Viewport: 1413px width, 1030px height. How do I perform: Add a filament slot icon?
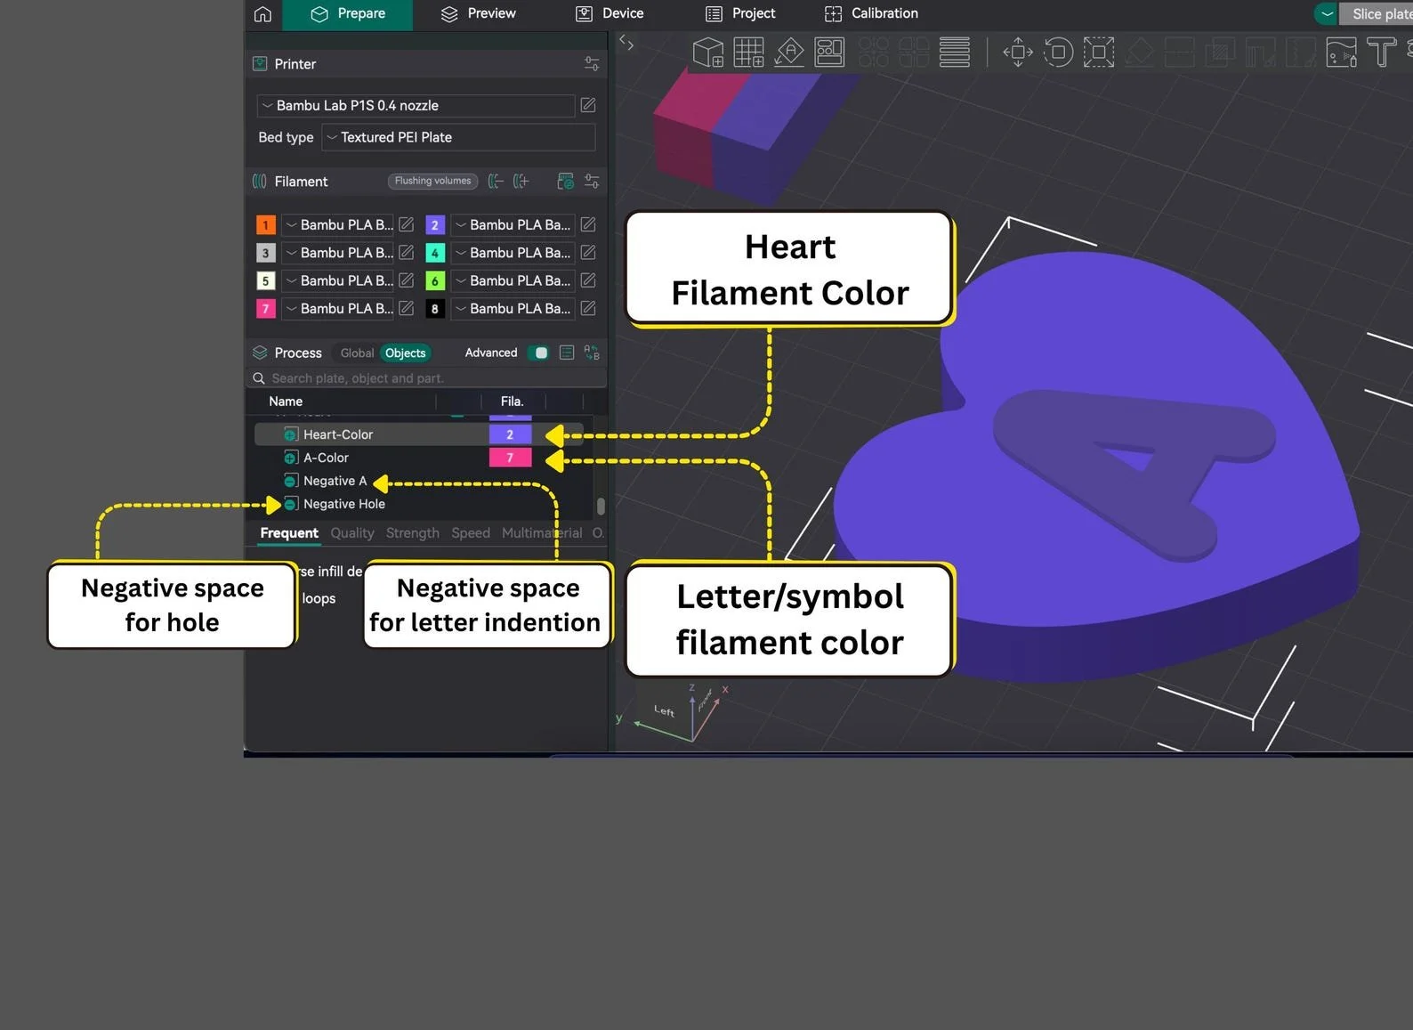tap(521, 182)
